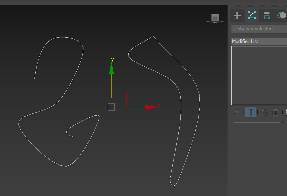Open the Modifier List dropdown
Viewport: 287px width, 196px height.
(x=259, y=41)
